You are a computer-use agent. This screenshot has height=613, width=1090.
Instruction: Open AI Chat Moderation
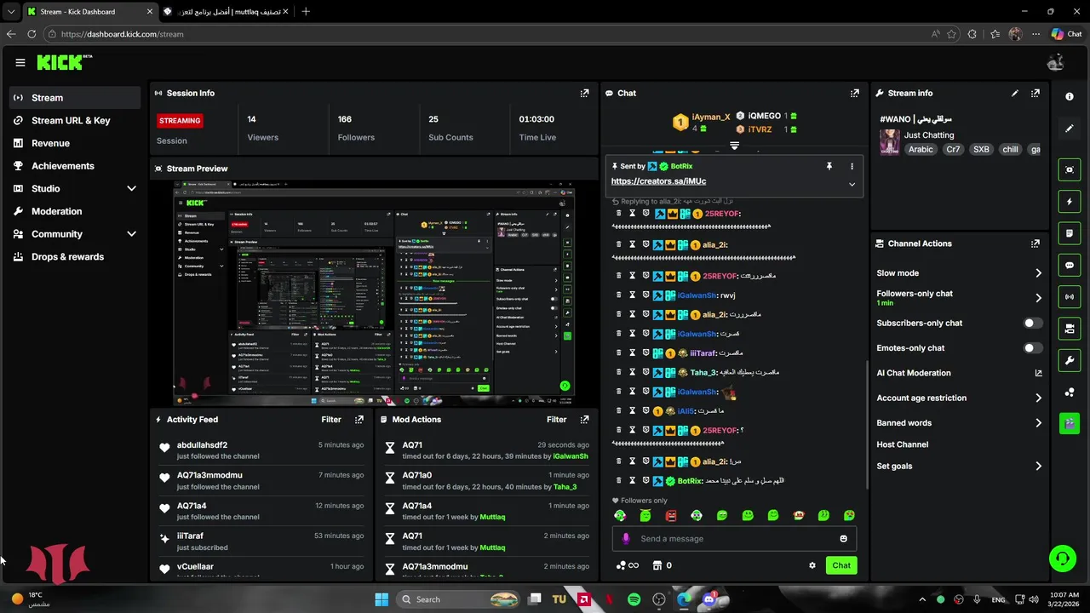click(x=960, y=373)
